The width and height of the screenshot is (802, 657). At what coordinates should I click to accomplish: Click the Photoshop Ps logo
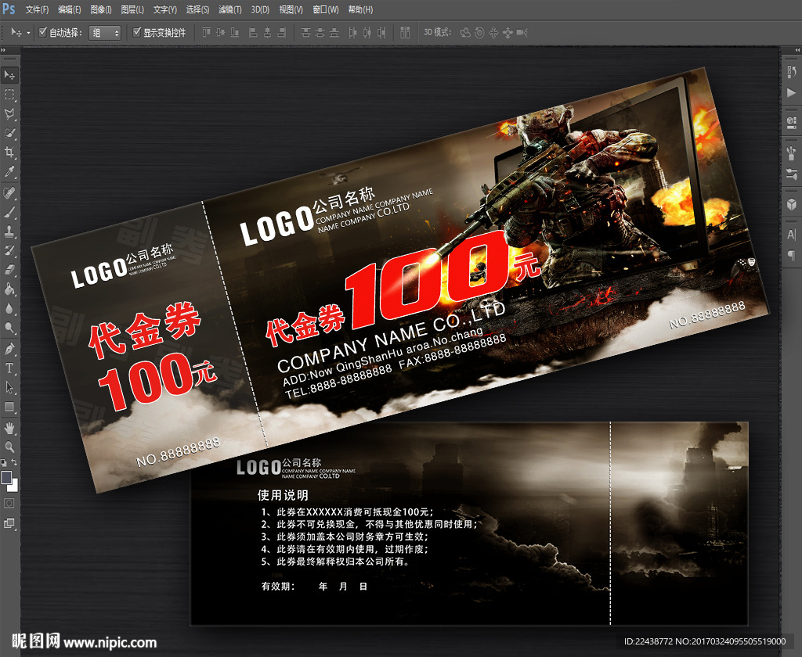(x=9, y=9)
